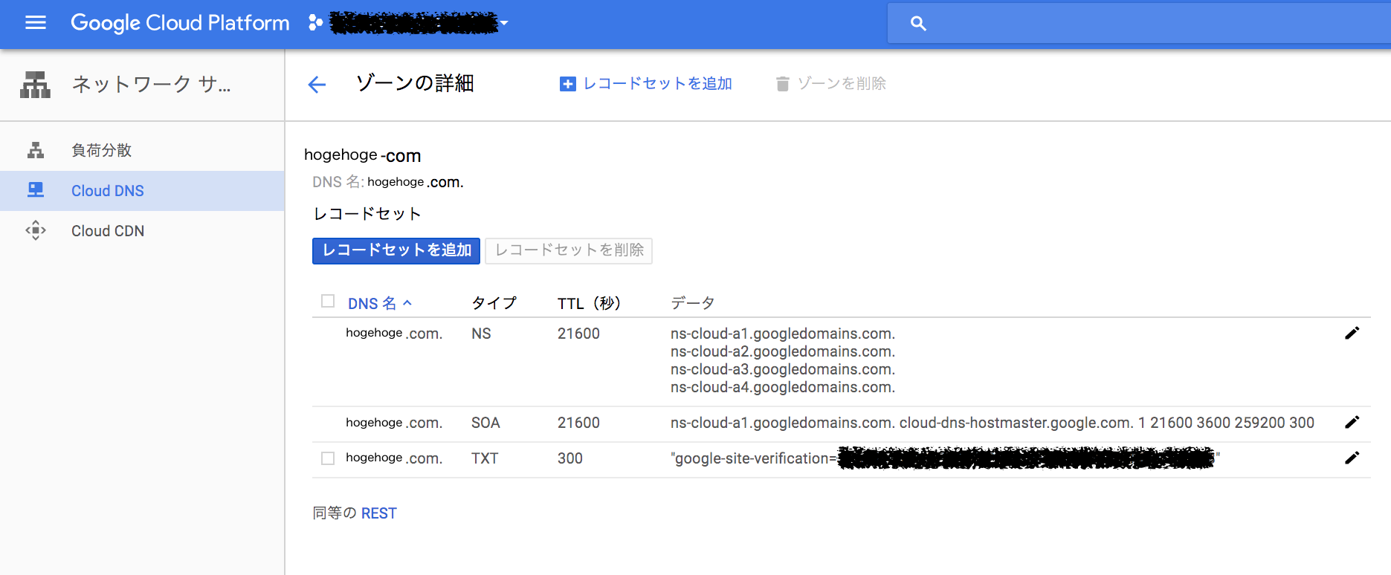Open Cloud CDN in the sidebar
The image size is (1391, 575).
(x=142, y=231)
